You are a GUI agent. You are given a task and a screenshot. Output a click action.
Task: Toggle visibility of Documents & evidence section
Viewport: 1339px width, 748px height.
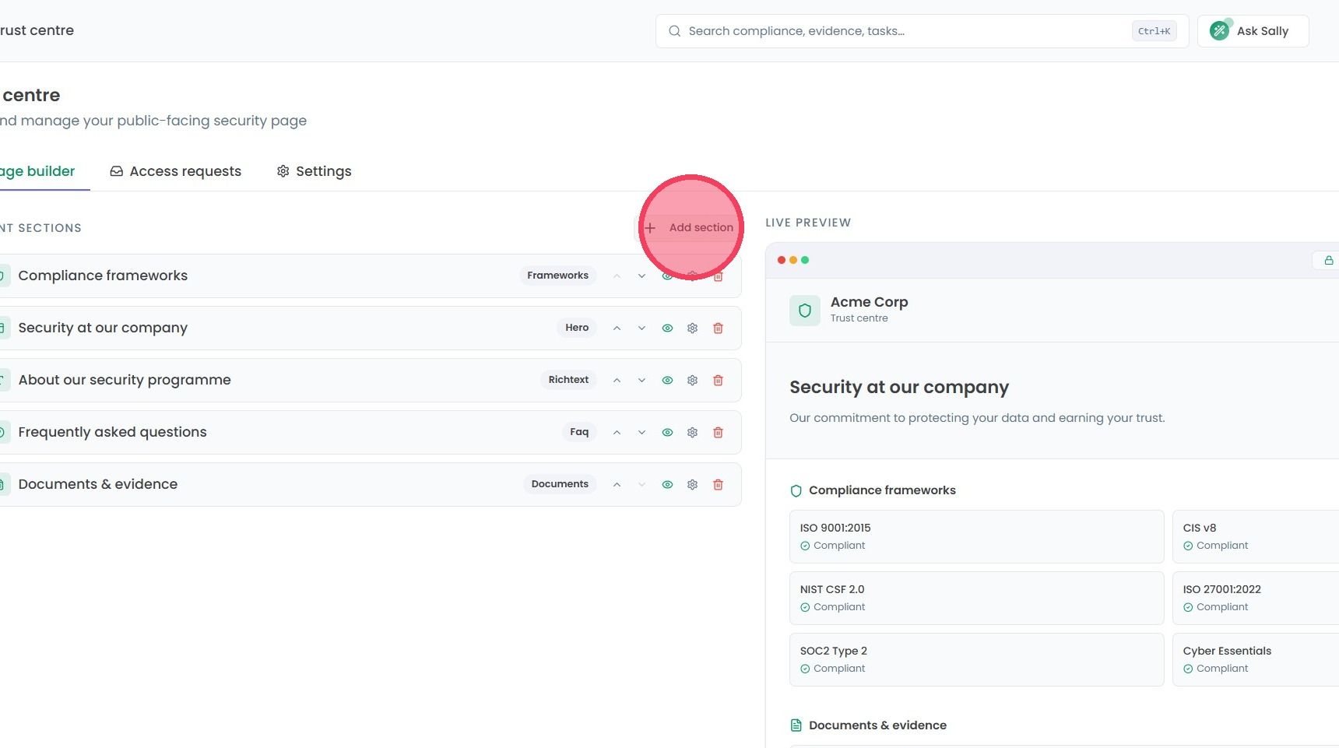pos(667,485)
